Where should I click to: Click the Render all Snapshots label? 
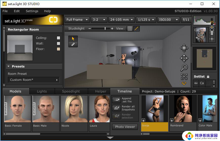click(128, 108)
